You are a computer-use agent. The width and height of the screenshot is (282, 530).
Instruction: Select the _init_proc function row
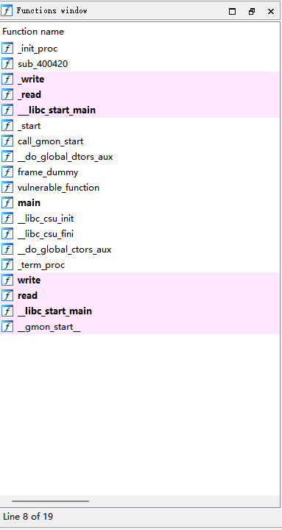click(140, 49)
